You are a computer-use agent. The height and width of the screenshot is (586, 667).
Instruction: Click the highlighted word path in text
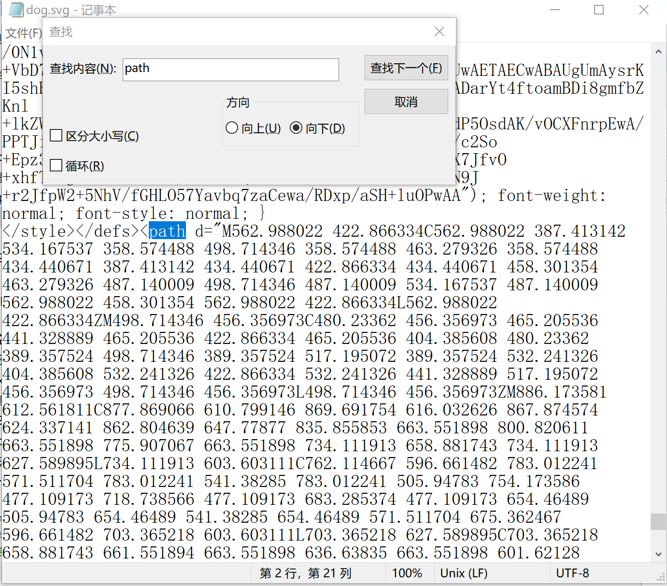click(x=167, y=231)
